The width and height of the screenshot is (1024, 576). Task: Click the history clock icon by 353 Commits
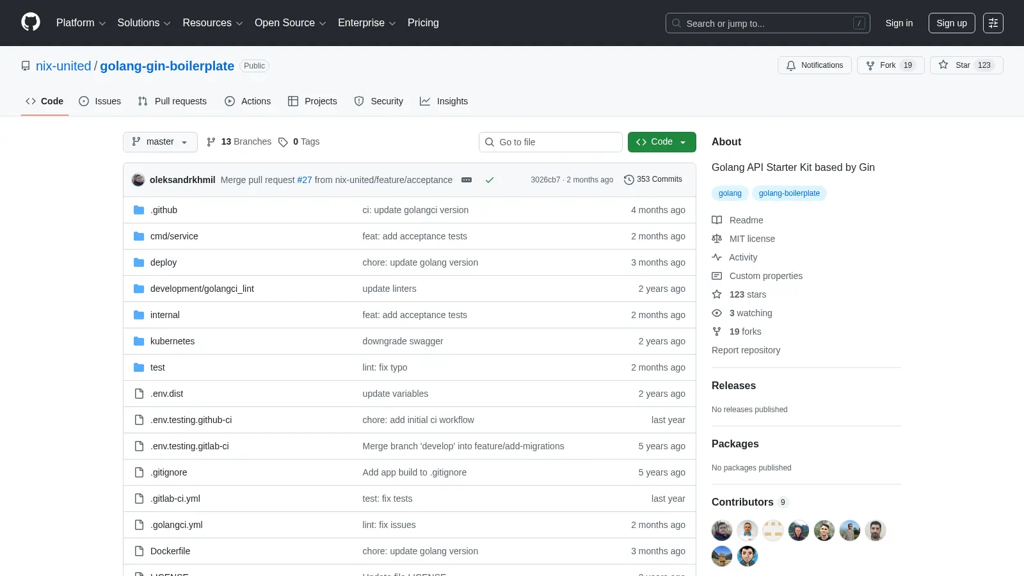[629, 180]
